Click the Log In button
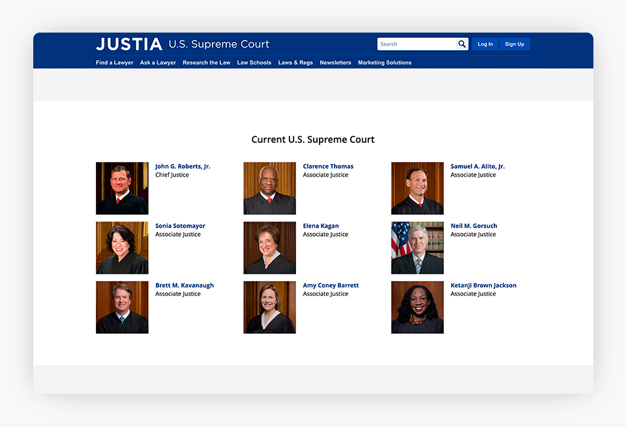 coord(485,44)
